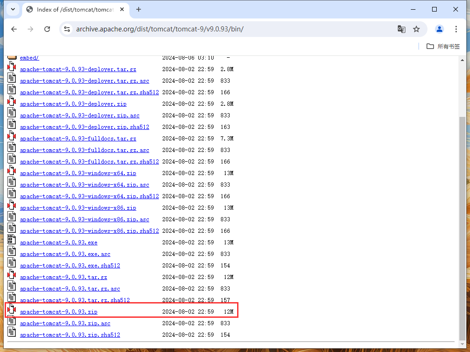Open apache-tomcat-9.0.93-windows-x64.zip.asc link
Image resolution: width=470 pixels, height=352 pixels.
tap(85, 185)
